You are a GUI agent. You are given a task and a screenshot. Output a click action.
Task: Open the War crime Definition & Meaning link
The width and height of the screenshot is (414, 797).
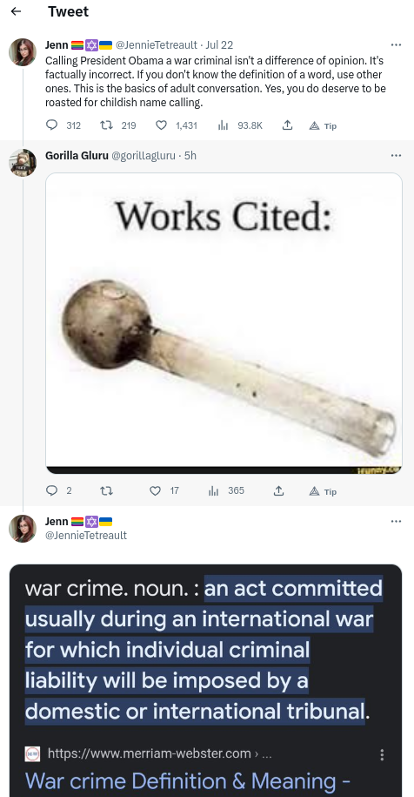coord(188,780)
